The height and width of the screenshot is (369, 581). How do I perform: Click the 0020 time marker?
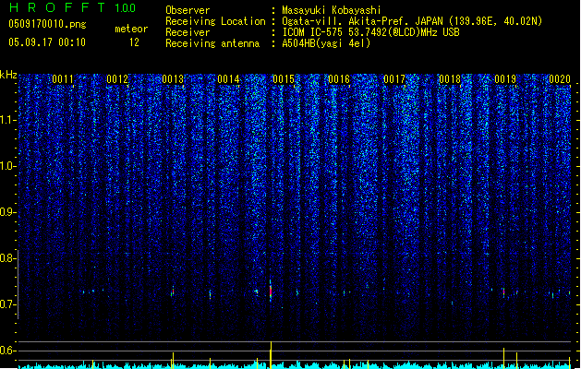click(560, 79)
